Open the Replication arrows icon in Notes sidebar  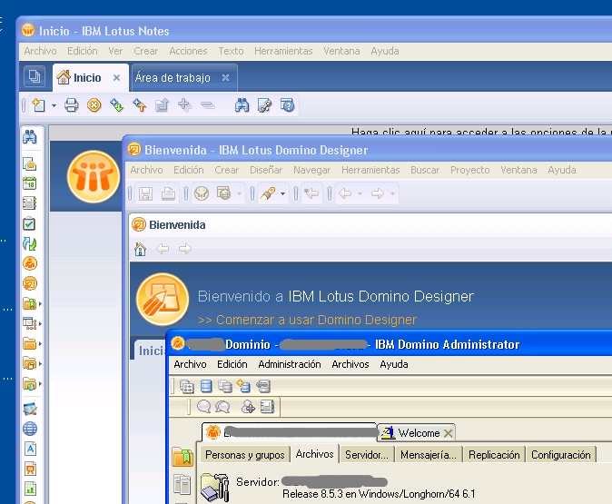pos(30,243)
